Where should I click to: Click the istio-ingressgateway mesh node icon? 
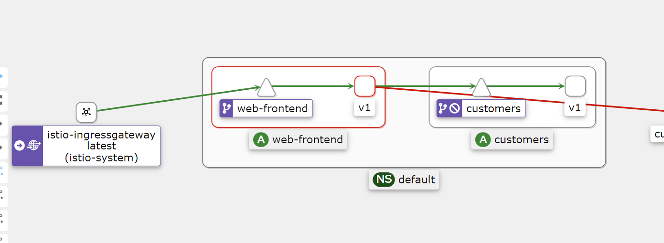[x=86, y=112]
